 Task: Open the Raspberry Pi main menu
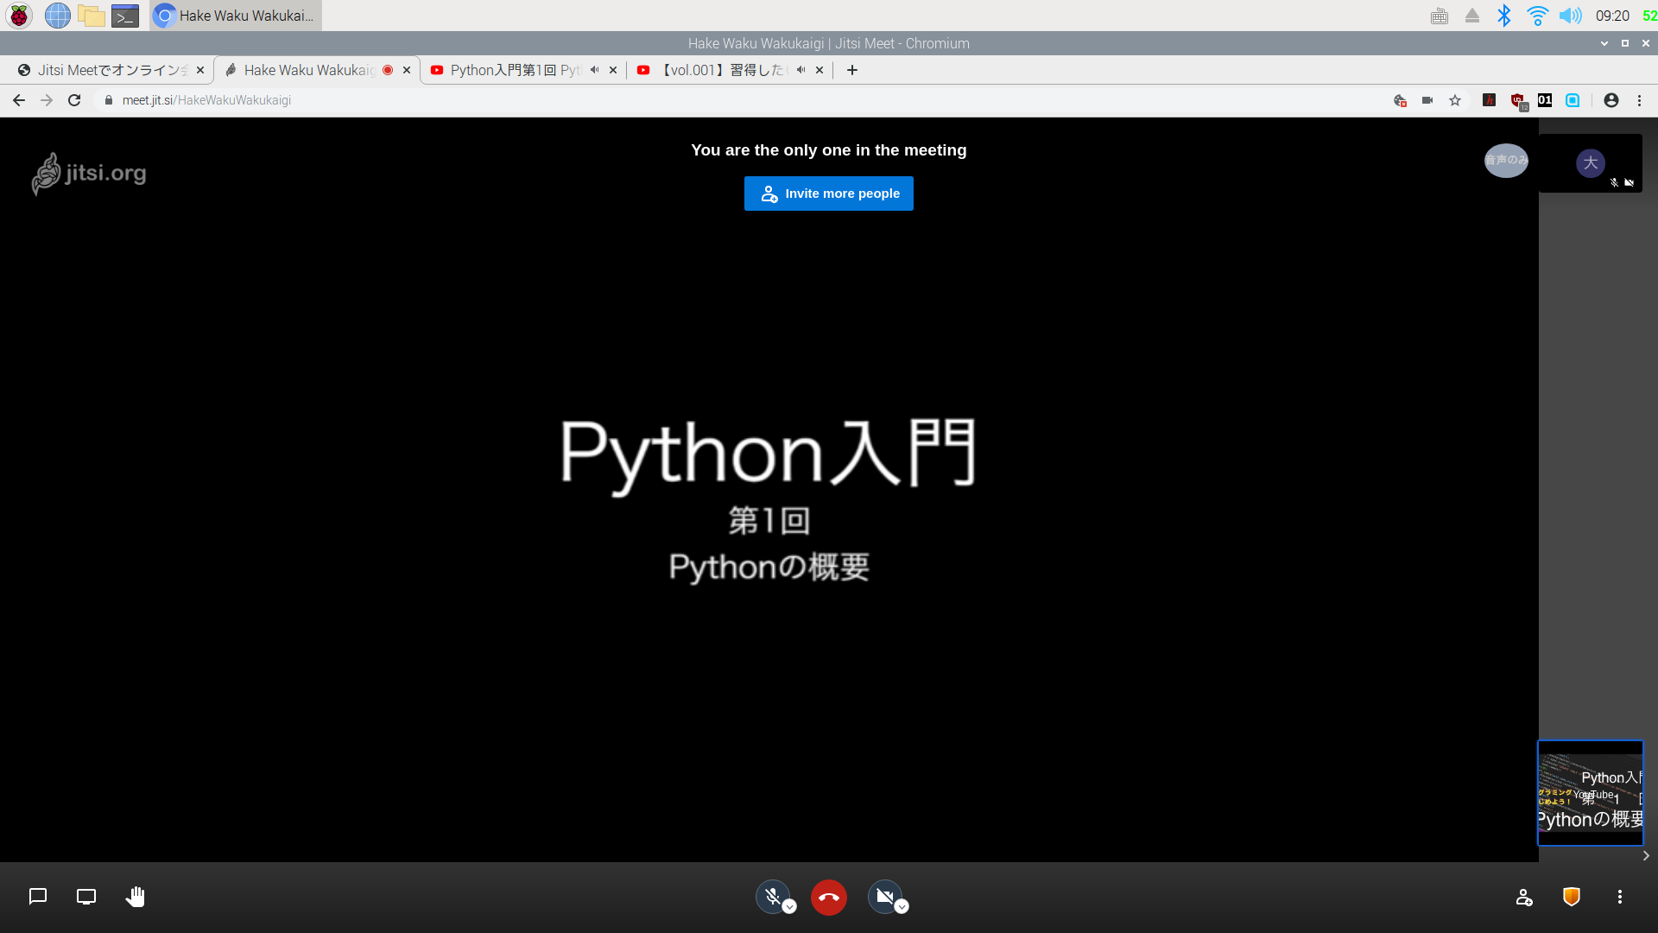19,16
